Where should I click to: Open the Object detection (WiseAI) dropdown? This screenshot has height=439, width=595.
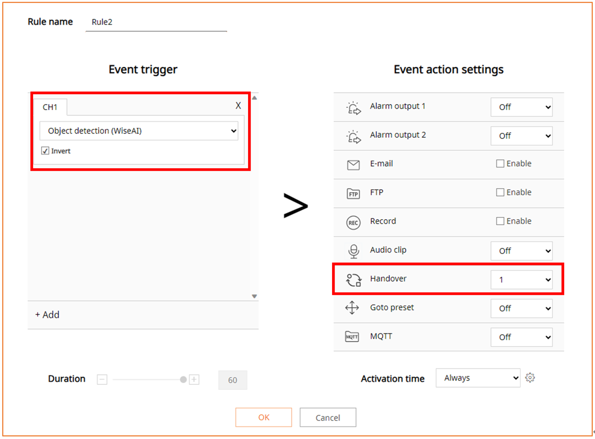(x=139, y=131)
